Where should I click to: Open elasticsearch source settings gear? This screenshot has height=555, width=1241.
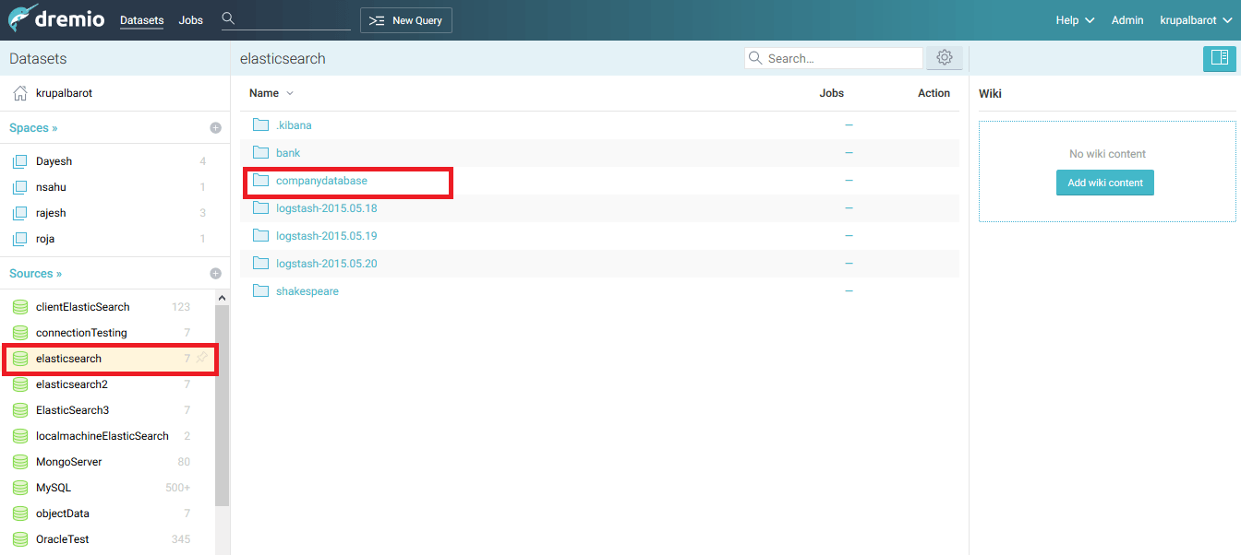[x=945, y=58]
